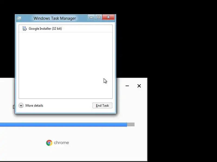
Task: Close the Windows Task Manager window
Action: pyautogui.click(x=108, y=17)
